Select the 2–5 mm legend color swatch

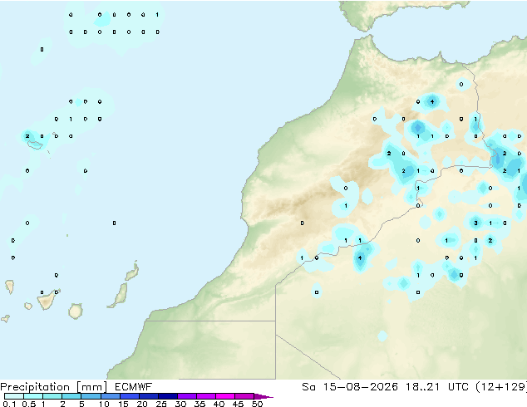[71, 396]
